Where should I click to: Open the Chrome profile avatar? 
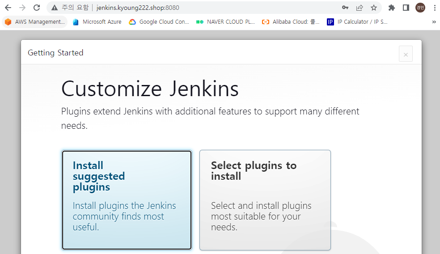[420, 8]
